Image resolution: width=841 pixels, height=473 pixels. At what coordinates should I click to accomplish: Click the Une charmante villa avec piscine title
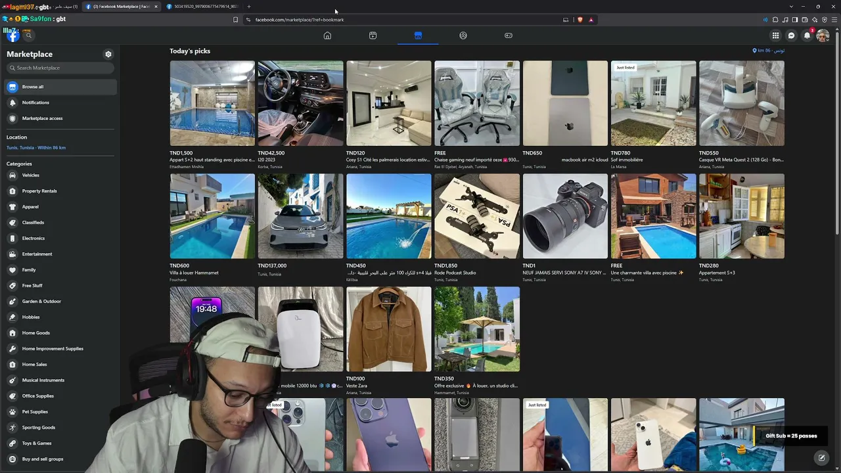(x=647, y=273)
